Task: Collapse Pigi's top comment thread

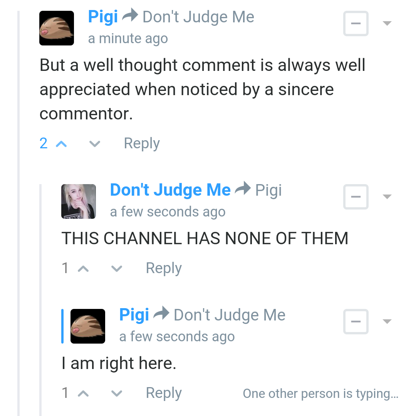Action: (356, 23)
